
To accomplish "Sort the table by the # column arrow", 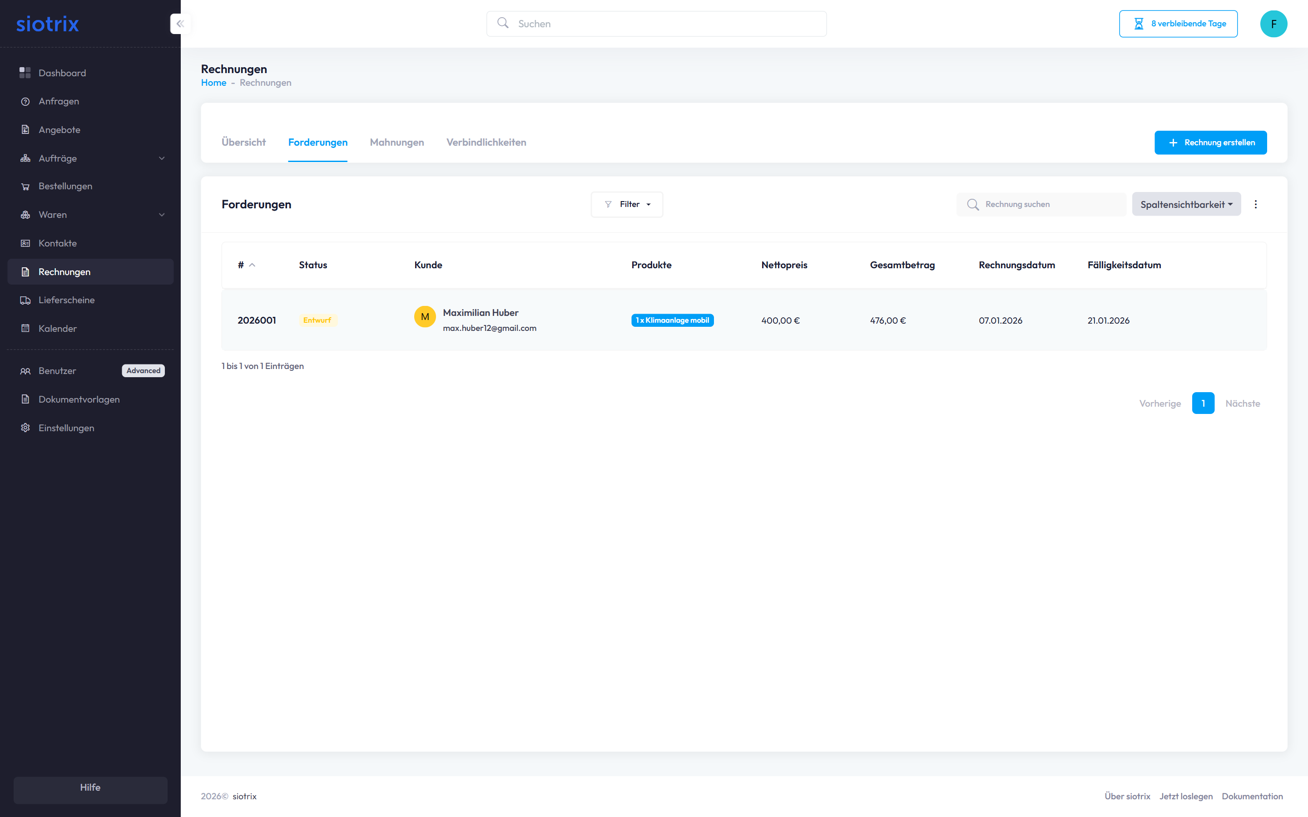I will coord(252,266).
